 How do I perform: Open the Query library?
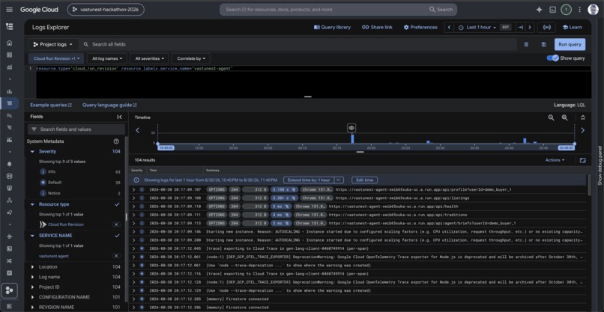pos(332,28)
